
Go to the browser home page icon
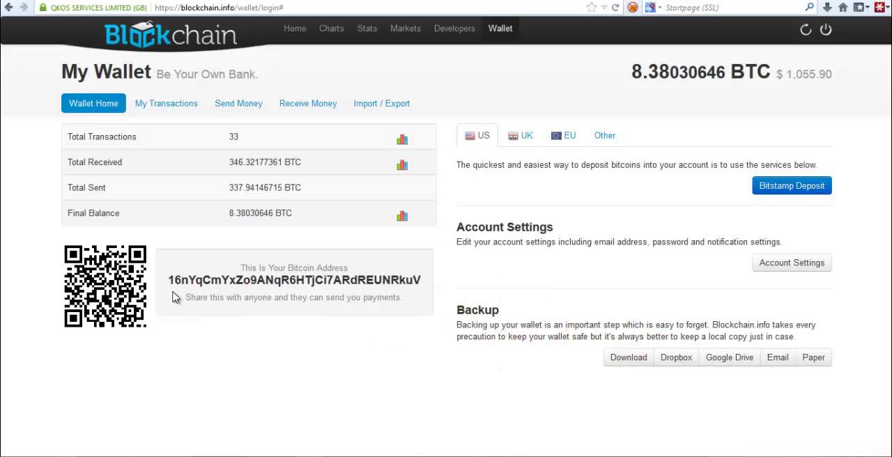(x=843, y=7)
